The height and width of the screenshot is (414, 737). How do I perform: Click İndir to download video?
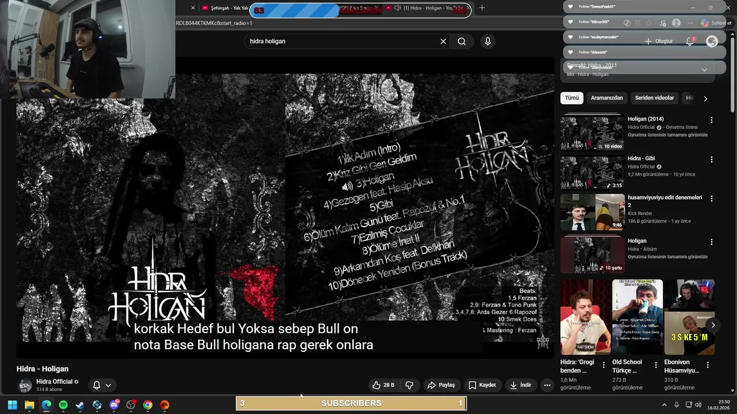point(520,385)
